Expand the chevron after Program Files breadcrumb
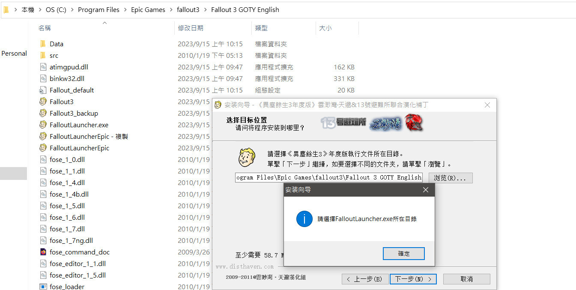Image resolution: width=576 pixels, height=290 pixels. pyautogui.click(x=125, y=9)
